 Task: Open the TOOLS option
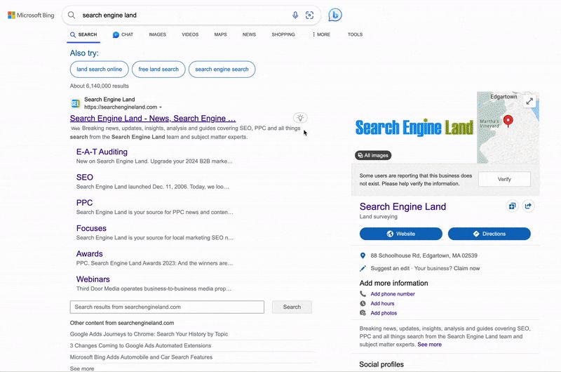click(355, 34)
